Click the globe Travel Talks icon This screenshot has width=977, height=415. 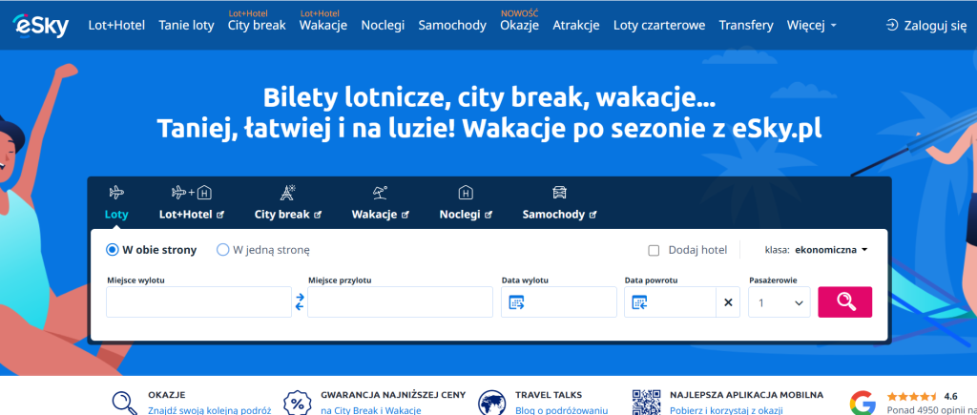(492, 404)
